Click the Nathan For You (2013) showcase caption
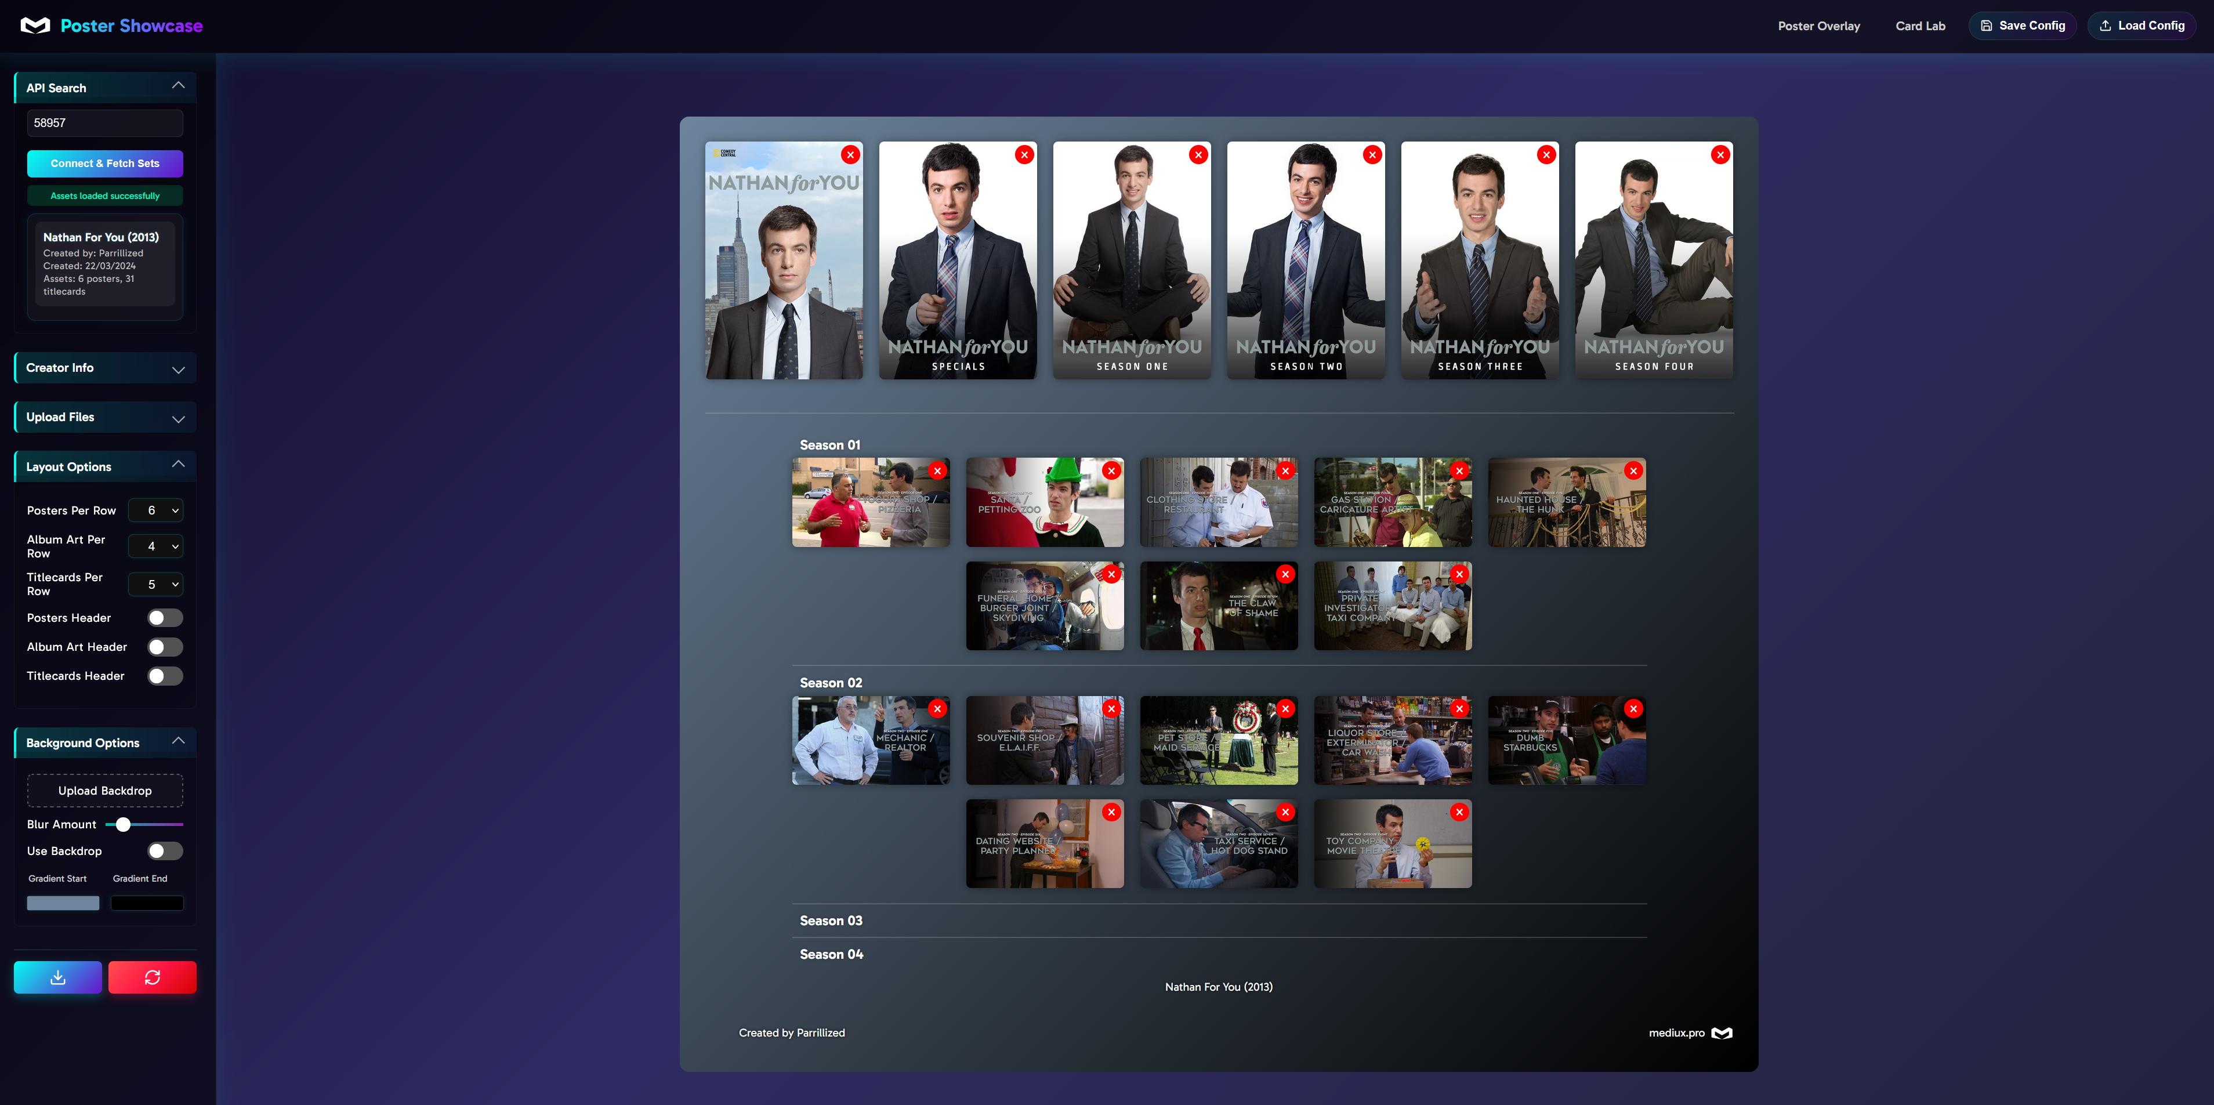2214x1105 pixels. [x=1219, y=987]
